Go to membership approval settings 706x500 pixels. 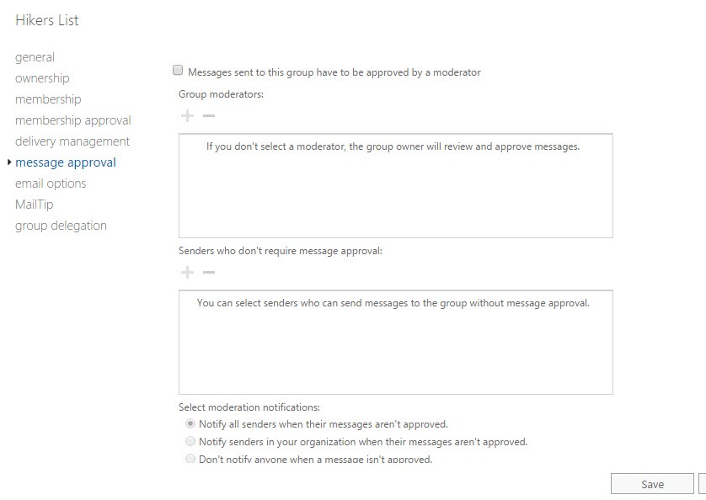tap(72, 120)
